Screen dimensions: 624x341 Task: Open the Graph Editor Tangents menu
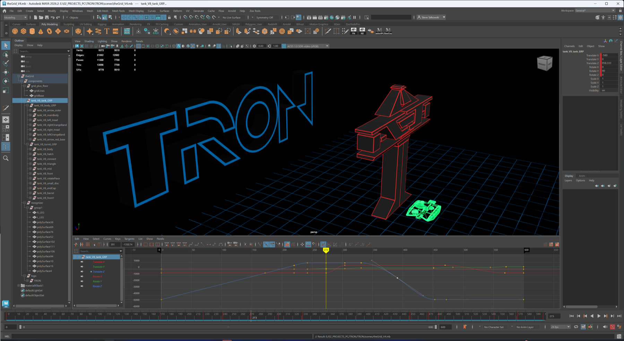[129, 239]
